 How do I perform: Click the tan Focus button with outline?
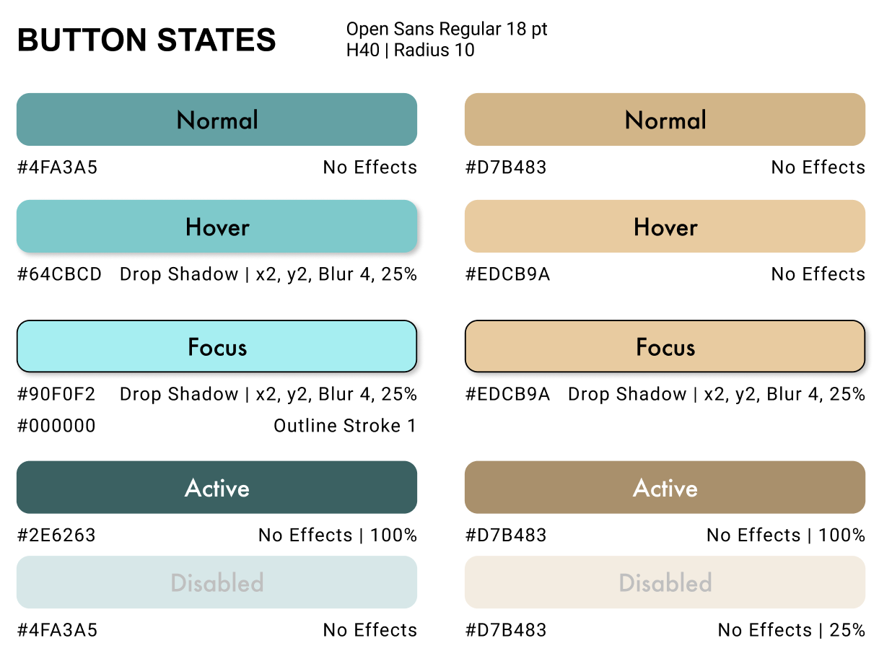tap(665, 346)
